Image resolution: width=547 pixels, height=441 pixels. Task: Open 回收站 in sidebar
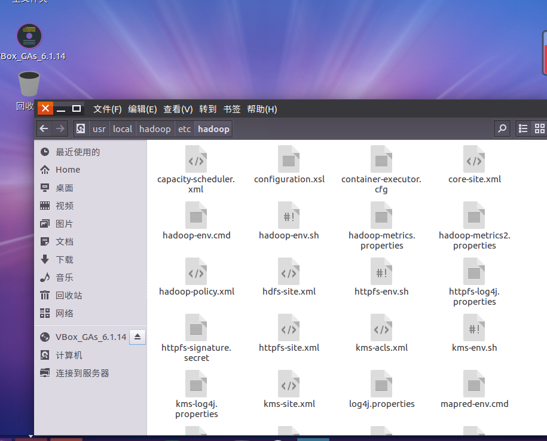click(x=90, y=296)
